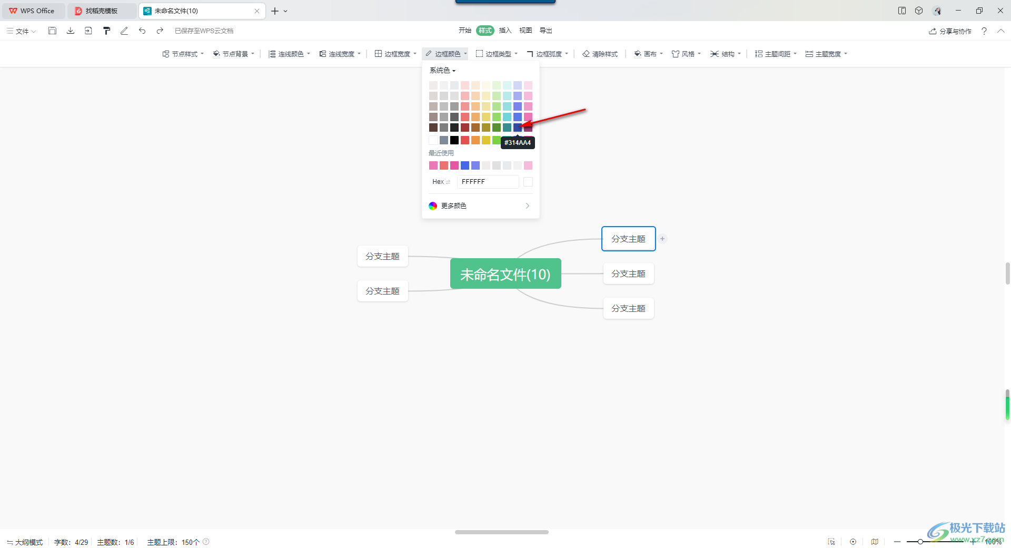Click the cube icon in the title bar
1011x548 pixels.
(919, 11)
